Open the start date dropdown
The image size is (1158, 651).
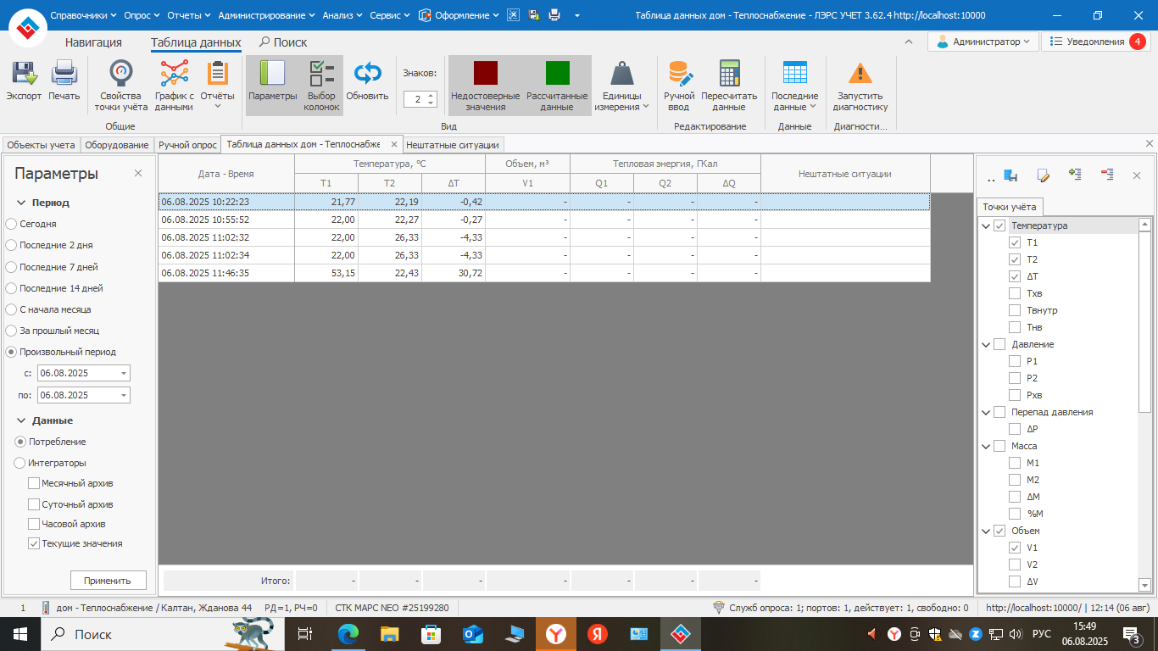[x=124, y=373]
